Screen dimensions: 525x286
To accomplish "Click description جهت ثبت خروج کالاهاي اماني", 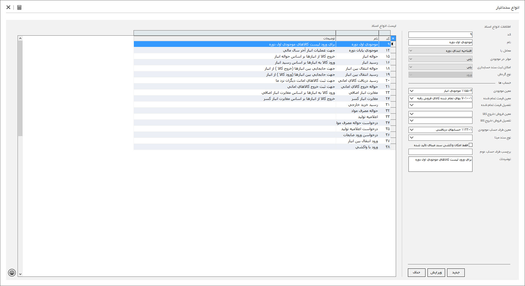I will coord(311,86).
